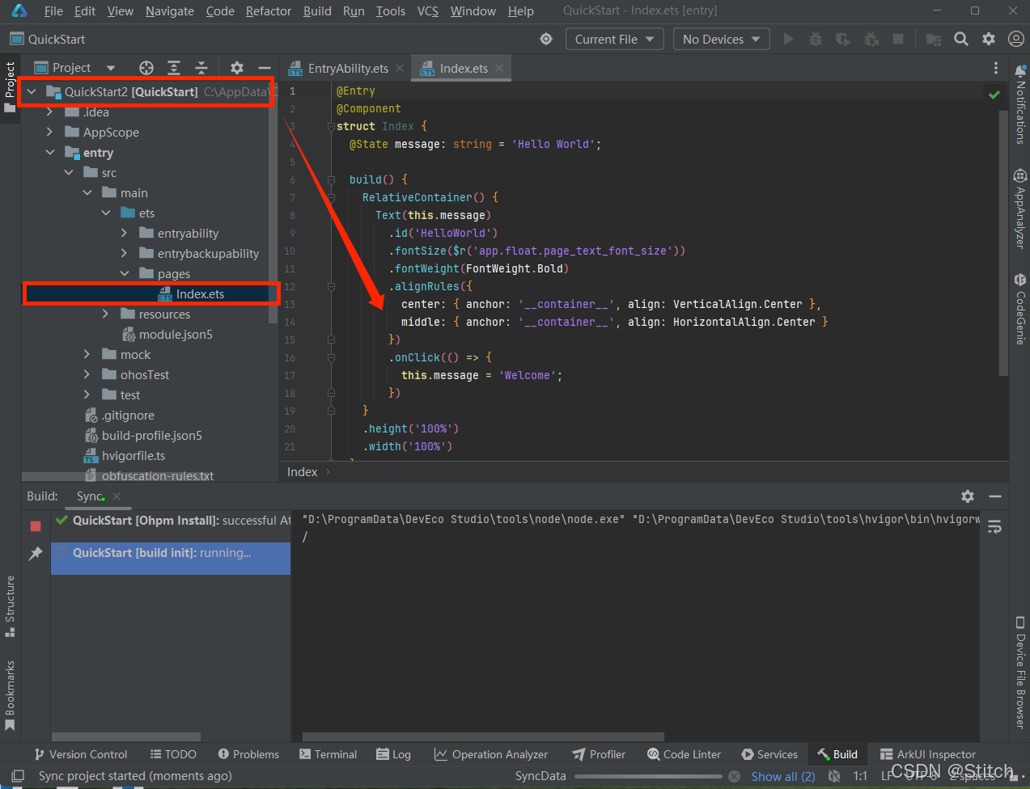This screenshot has width=1030, height=789.
Task: Open Terminal tool window
Action: click(x=328, y=754)
